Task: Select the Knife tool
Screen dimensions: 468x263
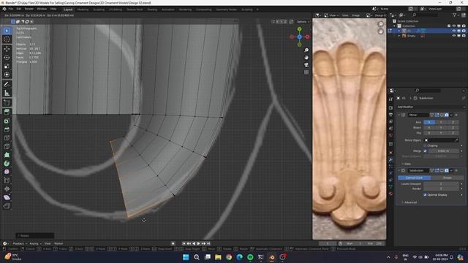Action: (x=7, y=146)
